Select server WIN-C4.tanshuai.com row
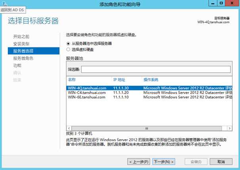 tap(149, 93)
